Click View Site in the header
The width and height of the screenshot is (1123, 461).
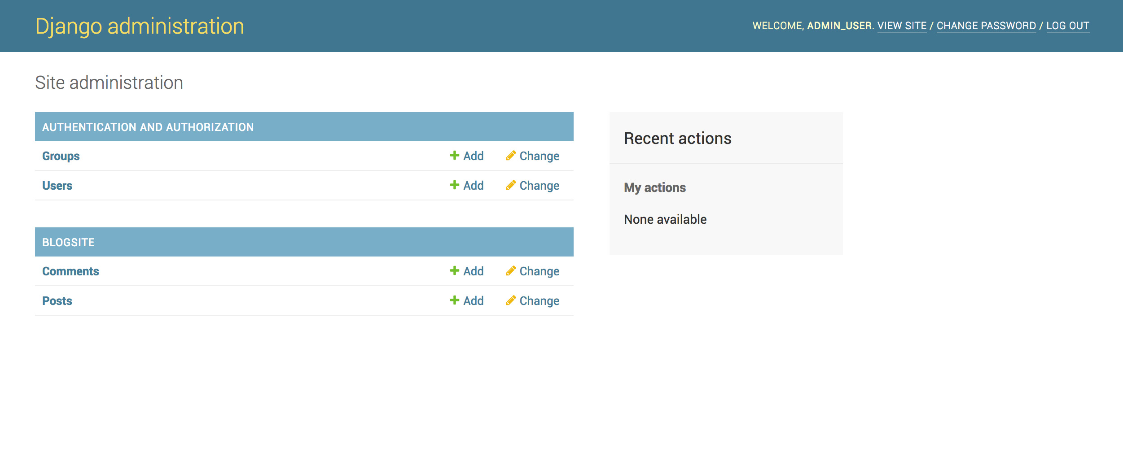pyautogui.click(x=902, y=26)
